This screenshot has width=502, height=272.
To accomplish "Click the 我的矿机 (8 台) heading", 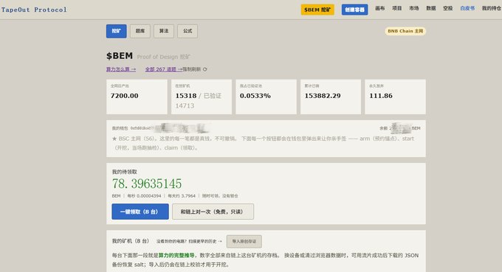I will [131, 241].
